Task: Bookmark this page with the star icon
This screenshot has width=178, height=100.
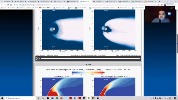Action: pyautogui.click(x=158, y=5)
